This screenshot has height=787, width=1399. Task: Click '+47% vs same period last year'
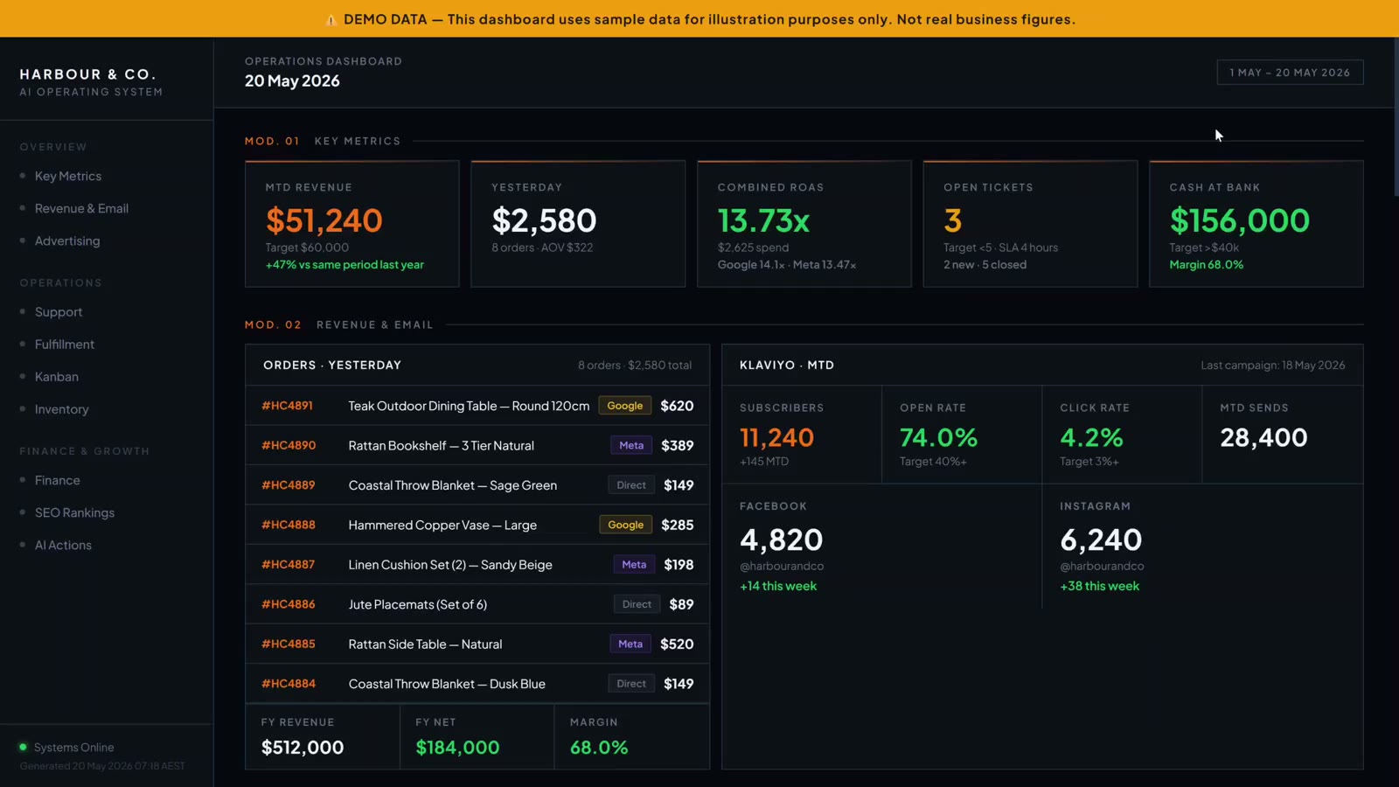point(345,265)
